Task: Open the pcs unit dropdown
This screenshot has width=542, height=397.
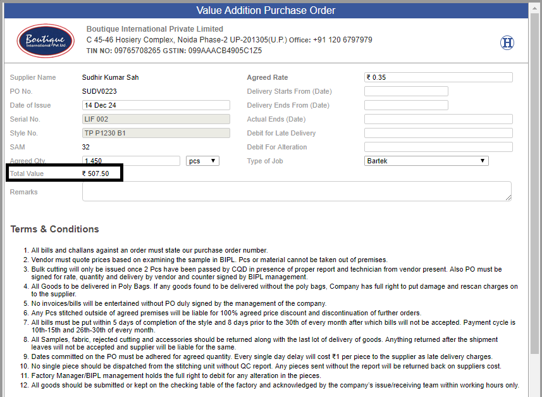Action: 202,161
